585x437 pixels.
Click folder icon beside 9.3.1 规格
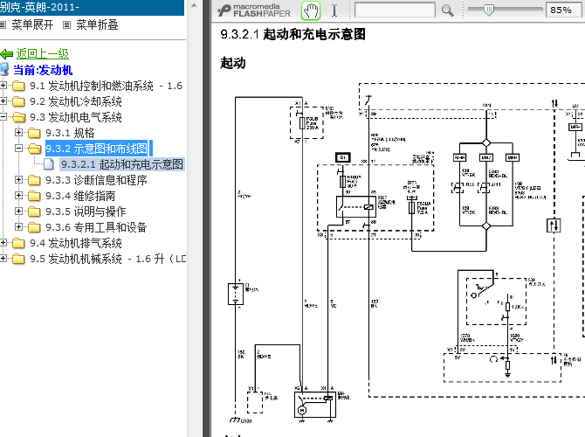[x=34, y=133]
